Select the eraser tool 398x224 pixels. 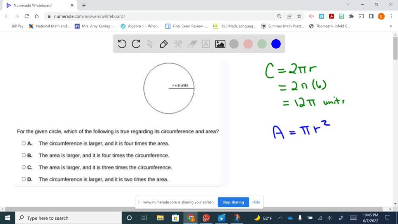[x=192, y=44]
